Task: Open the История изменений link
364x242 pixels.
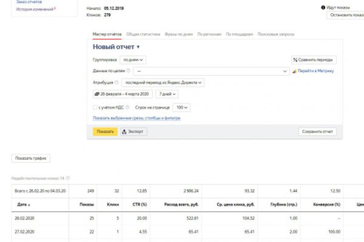Action: coord(35,9)
